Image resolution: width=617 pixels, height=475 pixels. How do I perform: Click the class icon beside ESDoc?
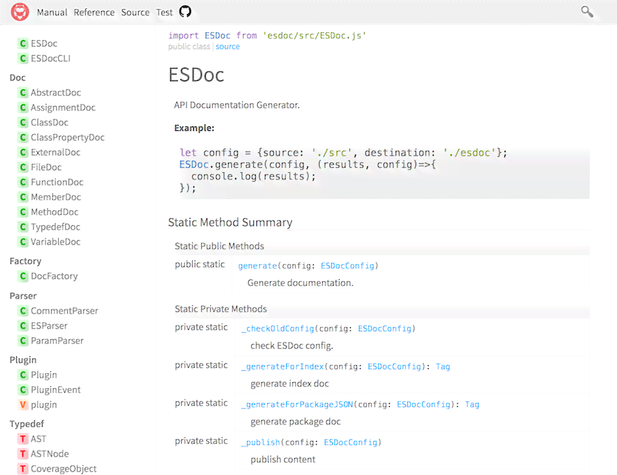tap(23, 43)
